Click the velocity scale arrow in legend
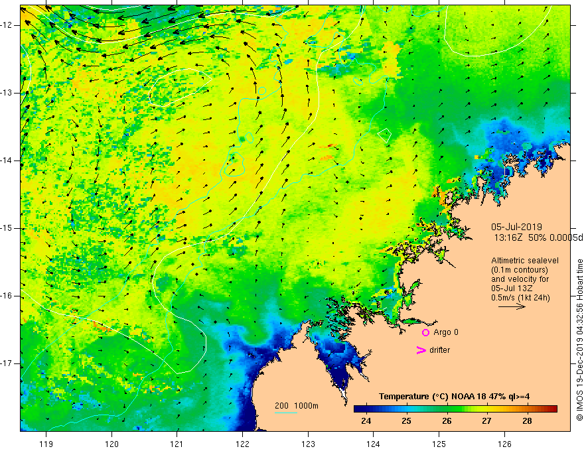The width and height of the screenshot is (584, 451). [x=512, y=306]
